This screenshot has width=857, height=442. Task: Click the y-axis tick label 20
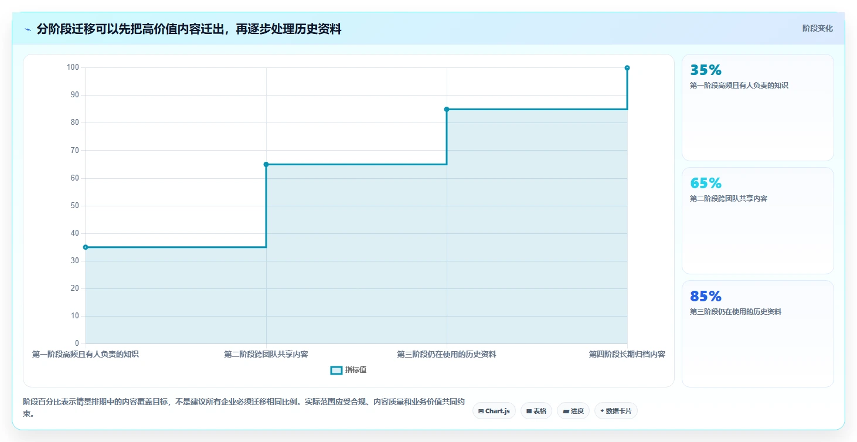[74, 288]
